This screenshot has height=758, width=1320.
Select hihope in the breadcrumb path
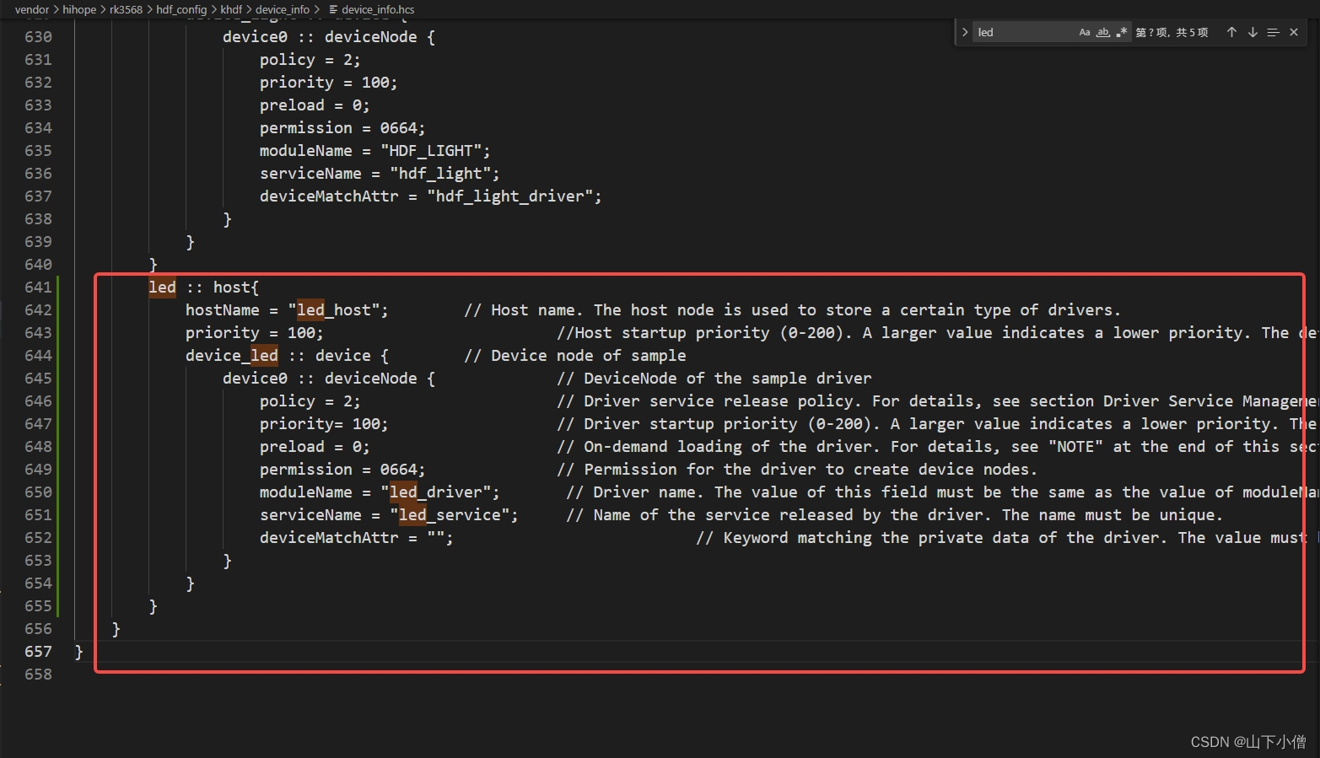(x=79, y=9)
